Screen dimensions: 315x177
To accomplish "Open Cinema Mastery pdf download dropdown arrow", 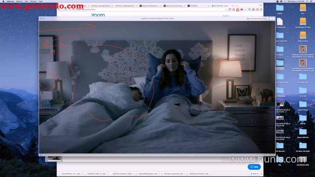I will click(158, 174).
